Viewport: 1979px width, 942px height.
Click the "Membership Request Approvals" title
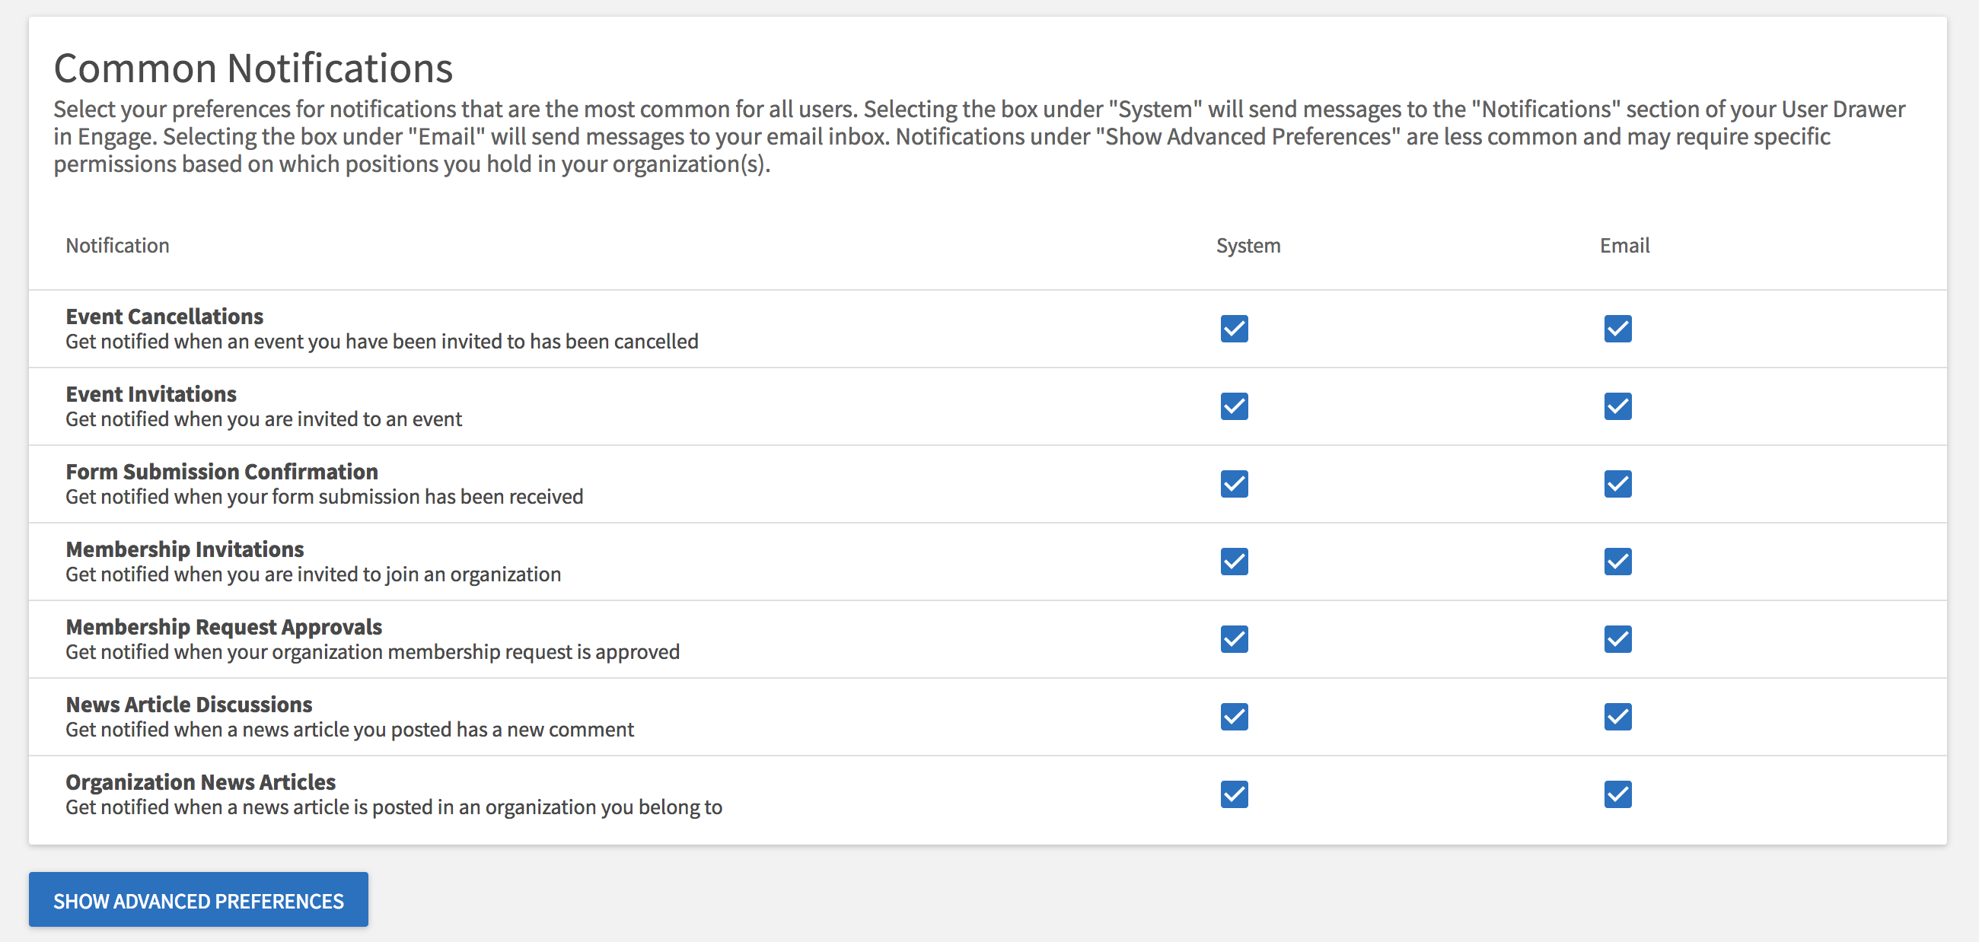(225, 627)
